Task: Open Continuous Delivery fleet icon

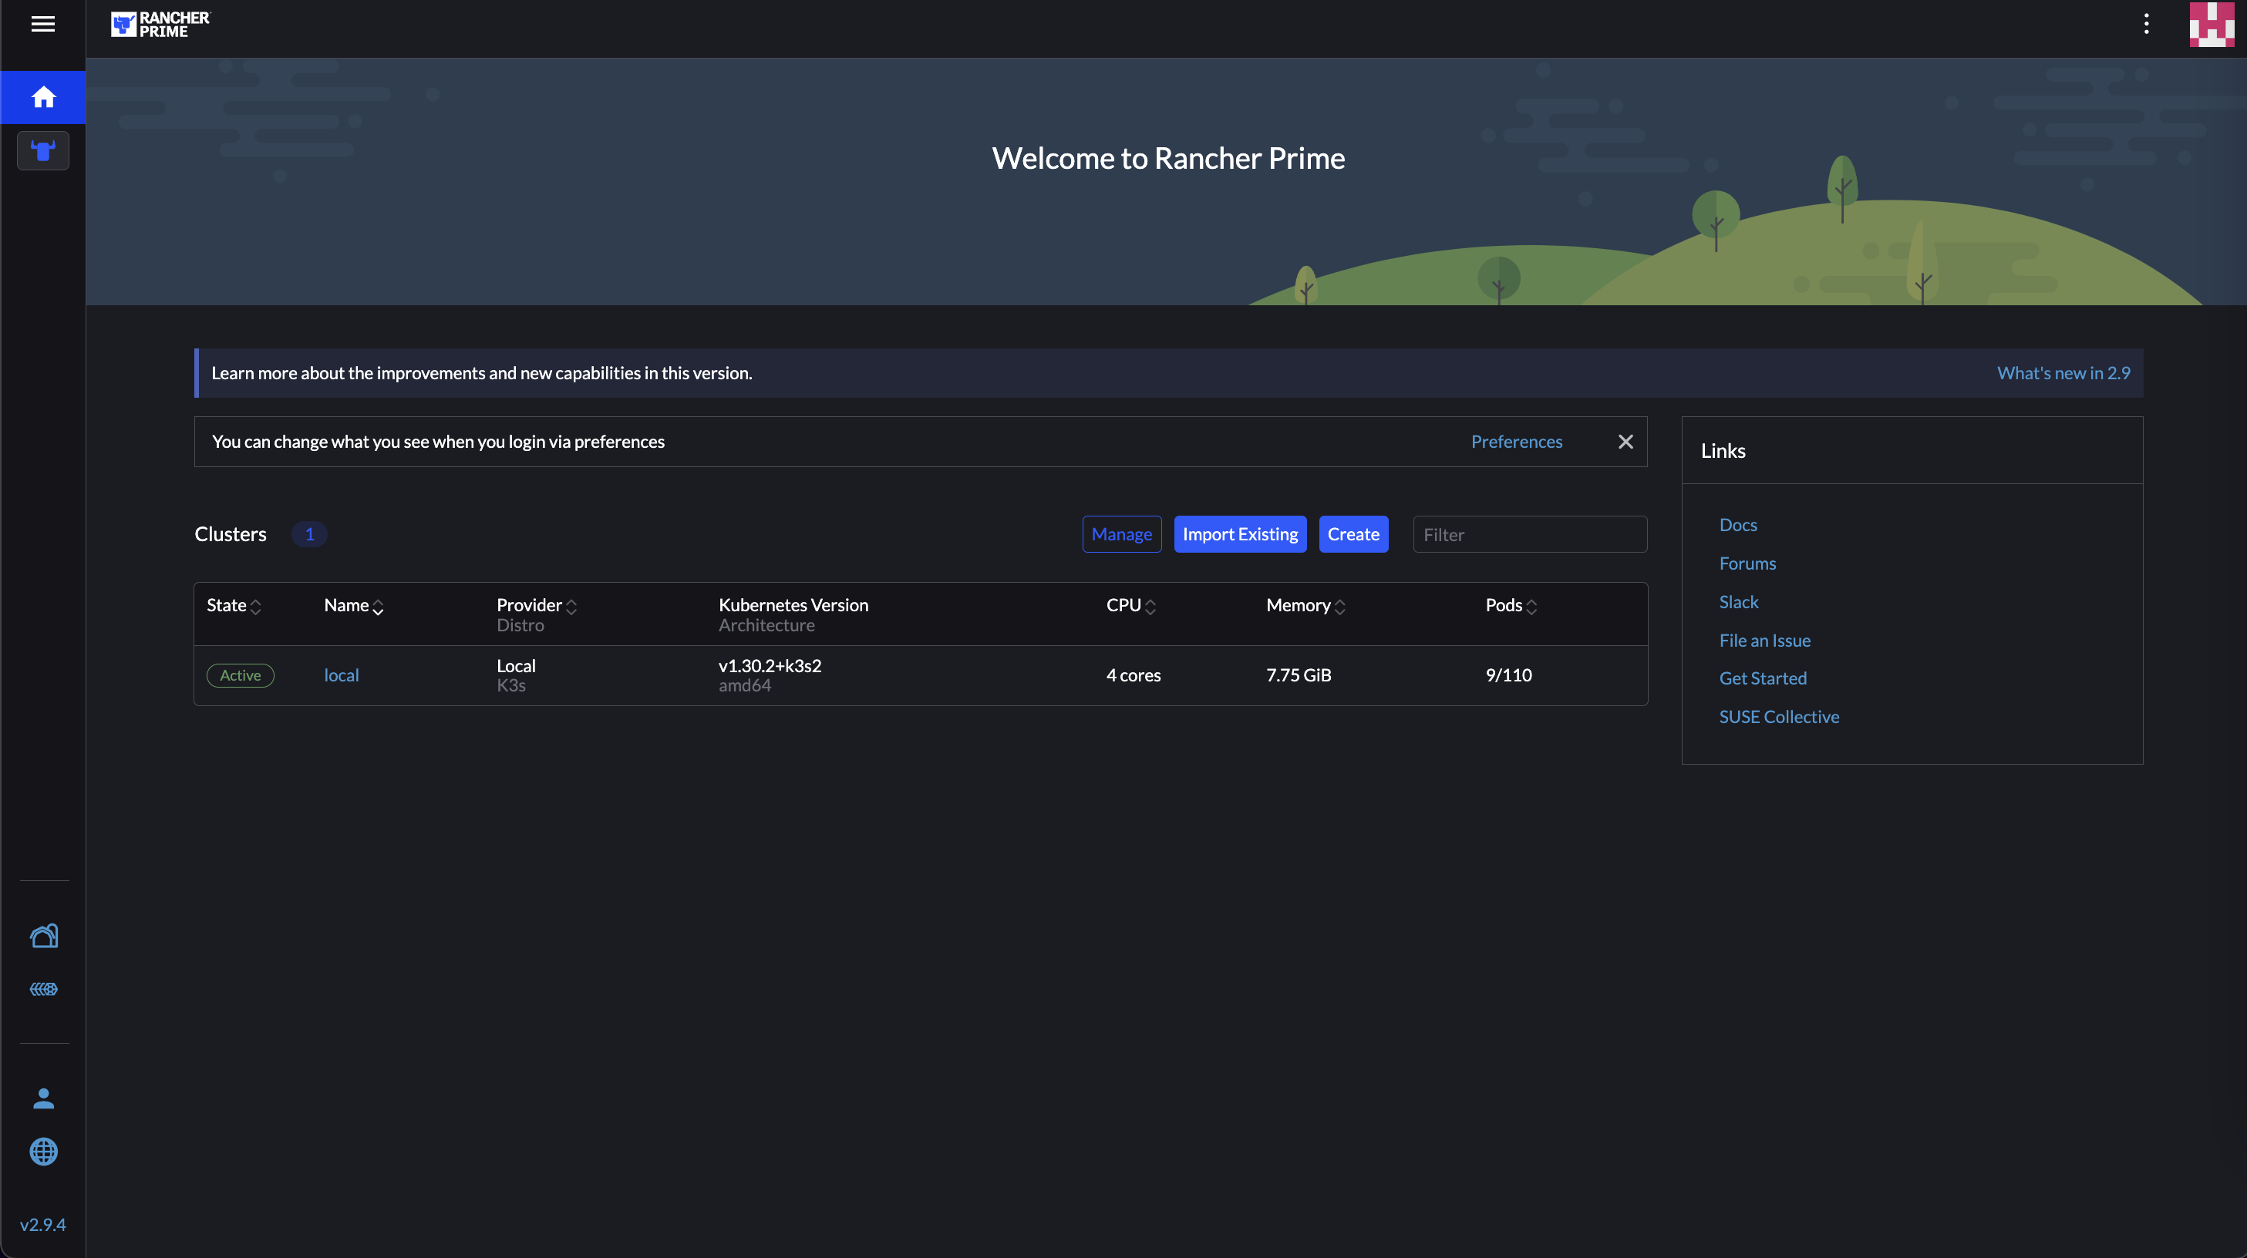Action: click(42, 989)
